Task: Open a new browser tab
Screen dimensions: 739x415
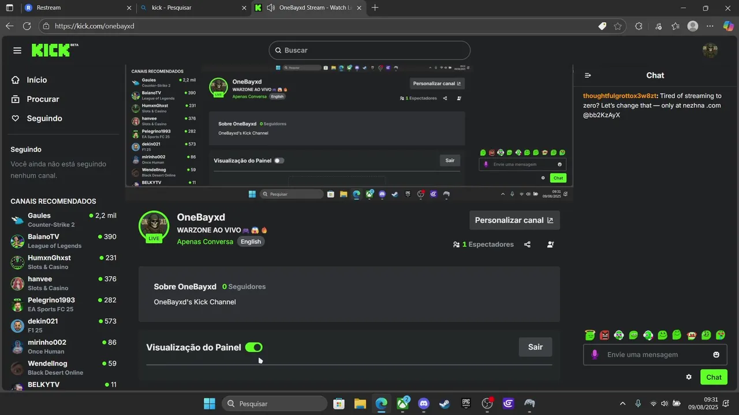Action: 375,8
